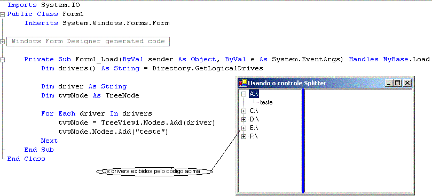
Task: Select the C:\ tree node label
Action: coord(254,111)
